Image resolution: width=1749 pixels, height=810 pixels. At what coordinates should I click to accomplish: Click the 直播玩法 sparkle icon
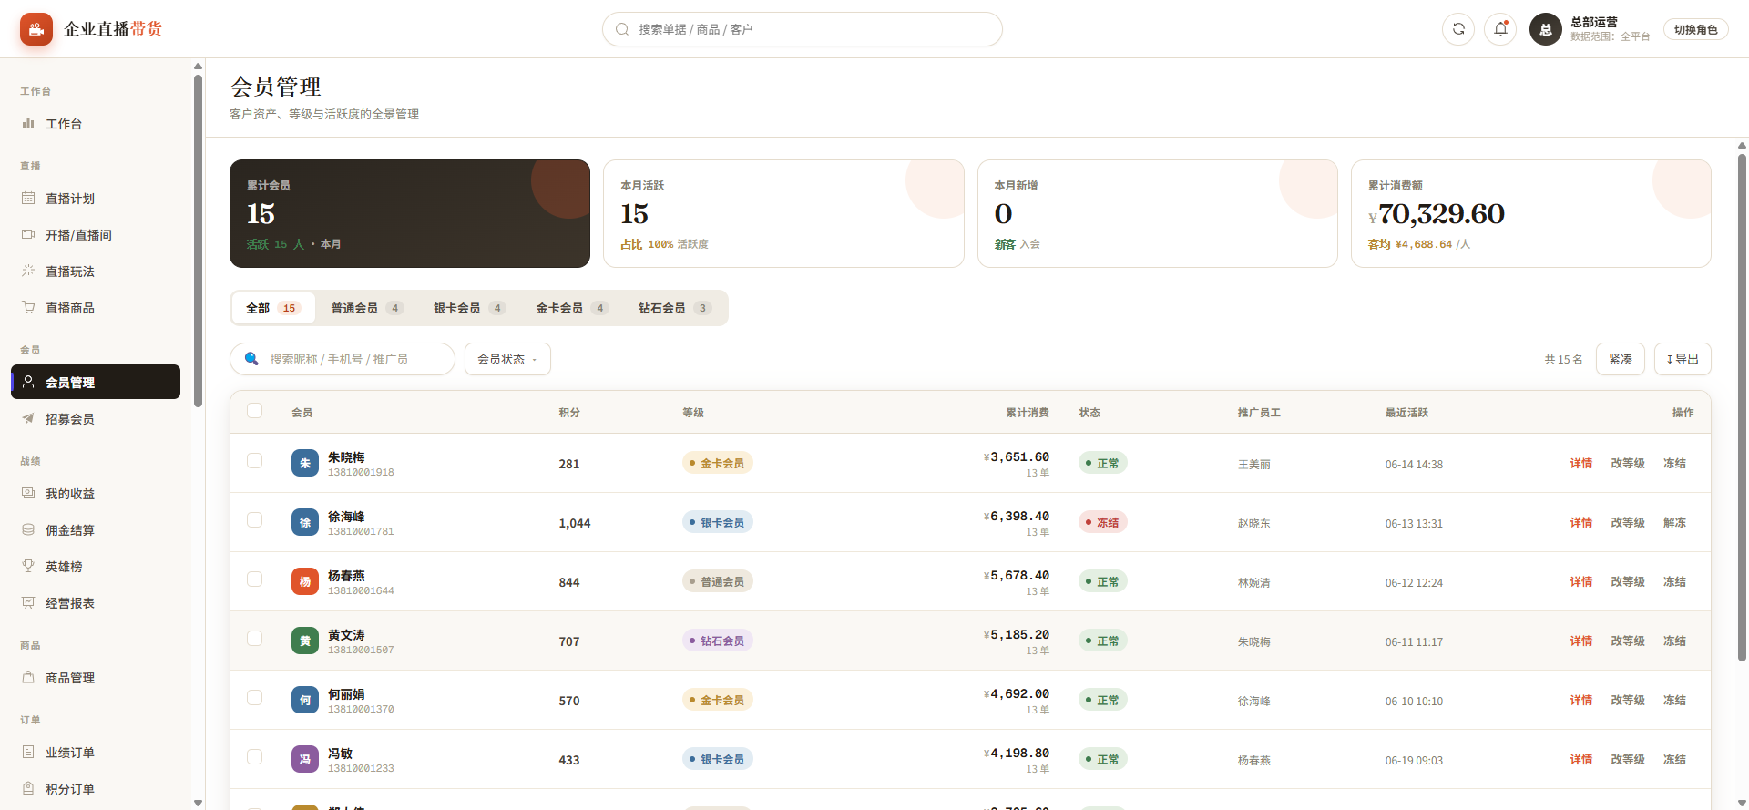click(x=28, y=272)
